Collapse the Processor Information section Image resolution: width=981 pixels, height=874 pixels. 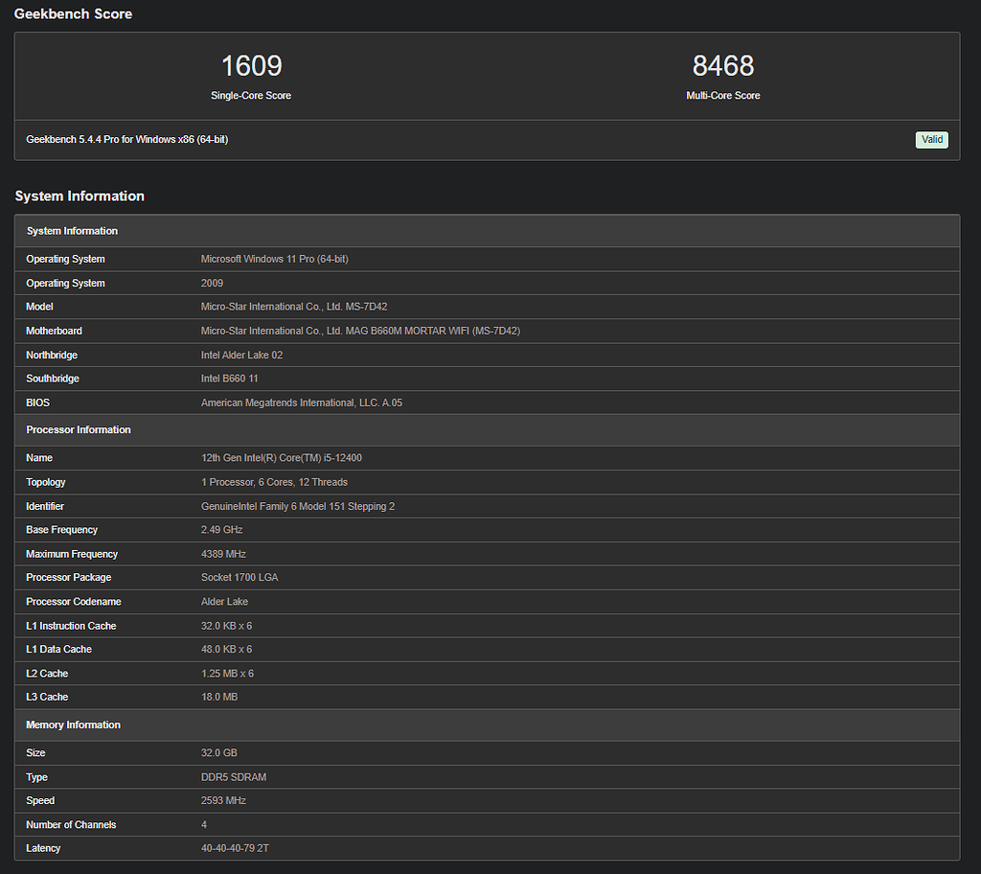click(x=78, y=429)
